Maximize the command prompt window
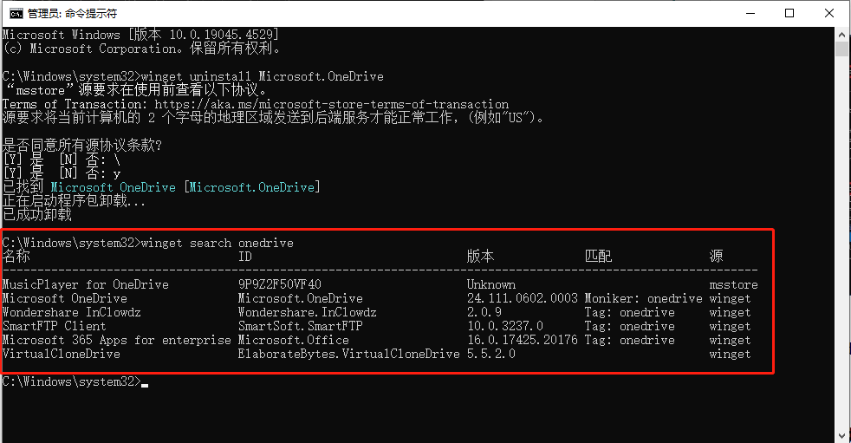Screen dimensions: 851x443 click(x=789, y=13)
